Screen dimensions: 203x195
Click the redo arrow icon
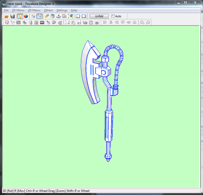pyautogui.click(x=60, y=22)
